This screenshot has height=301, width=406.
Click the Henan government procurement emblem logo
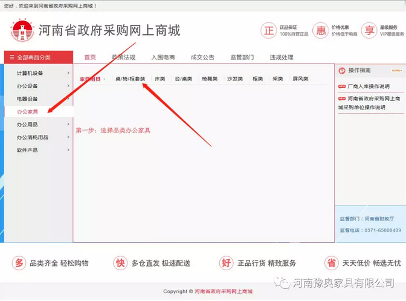(22, 30)
